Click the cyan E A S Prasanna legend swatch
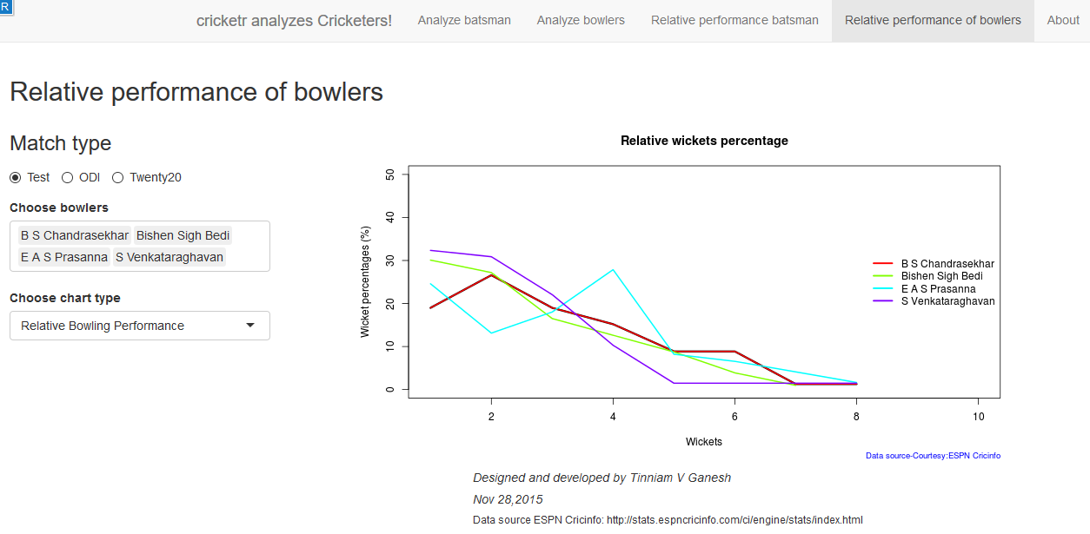This screenshot has width=1090, height=534. 883,289
